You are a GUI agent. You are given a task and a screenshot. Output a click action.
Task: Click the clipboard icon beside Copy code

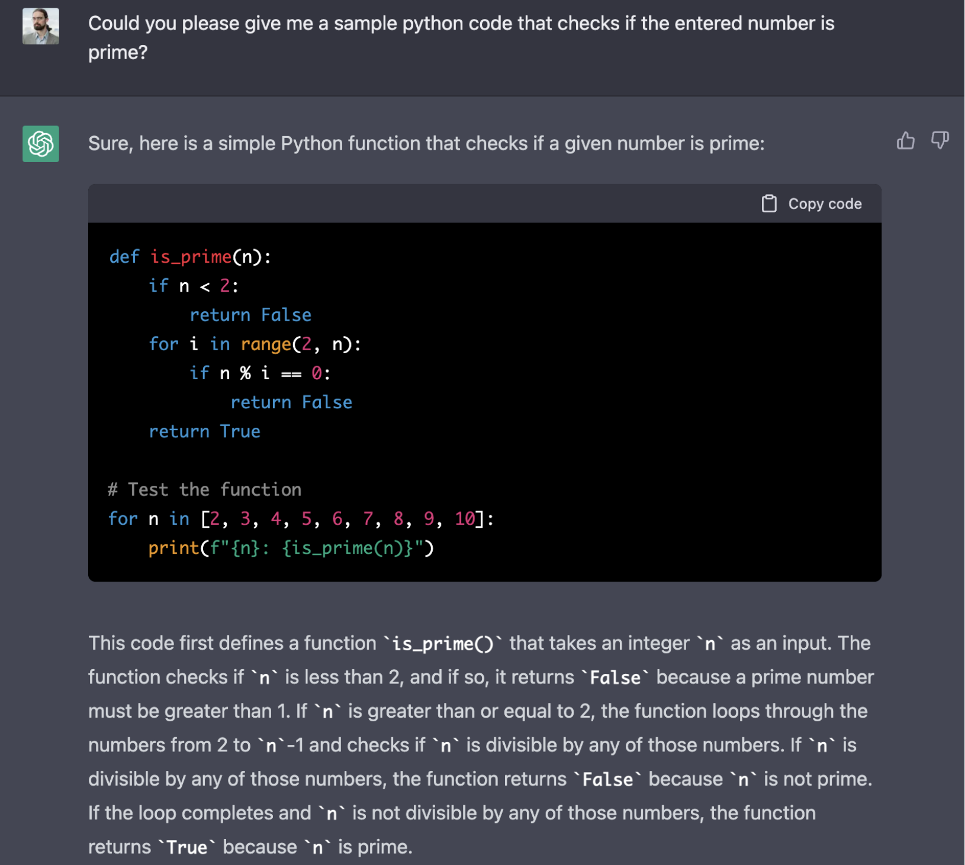pyautogui.click(x=769, y=204)
